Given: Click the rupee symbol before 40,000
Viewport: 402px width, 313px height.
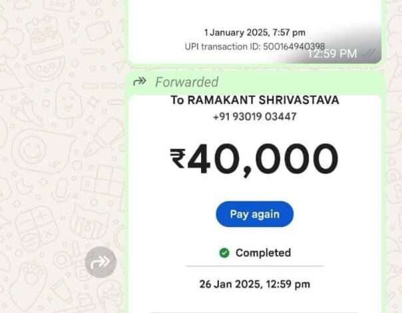Looking at the screenshot, I should coord(178,158).
